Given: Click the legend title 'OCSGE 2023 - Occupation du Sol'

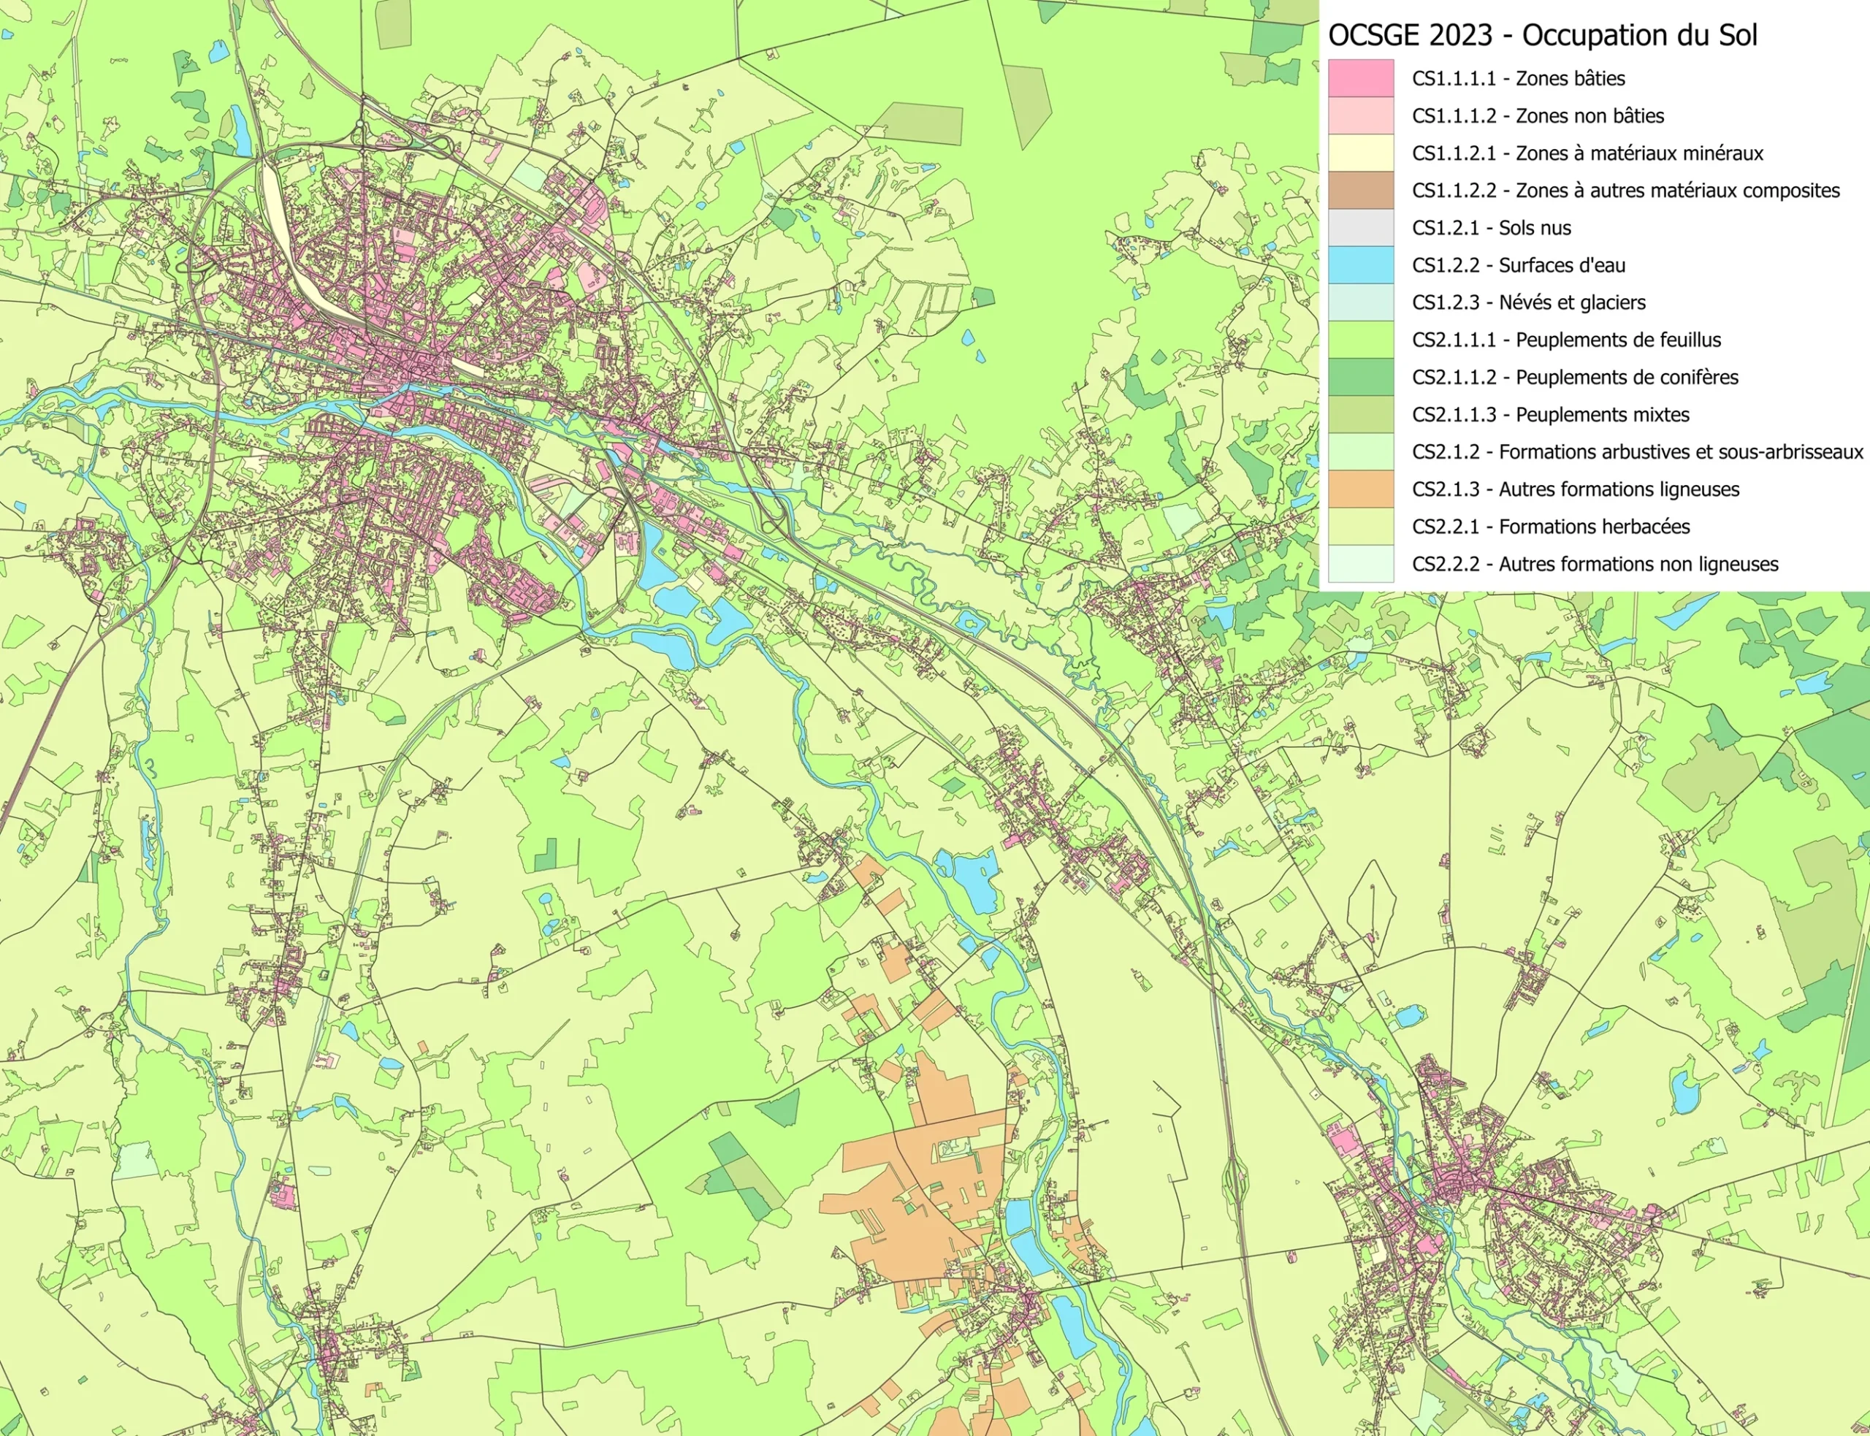Looking at the screenshot, I should tap(1543, 35).
